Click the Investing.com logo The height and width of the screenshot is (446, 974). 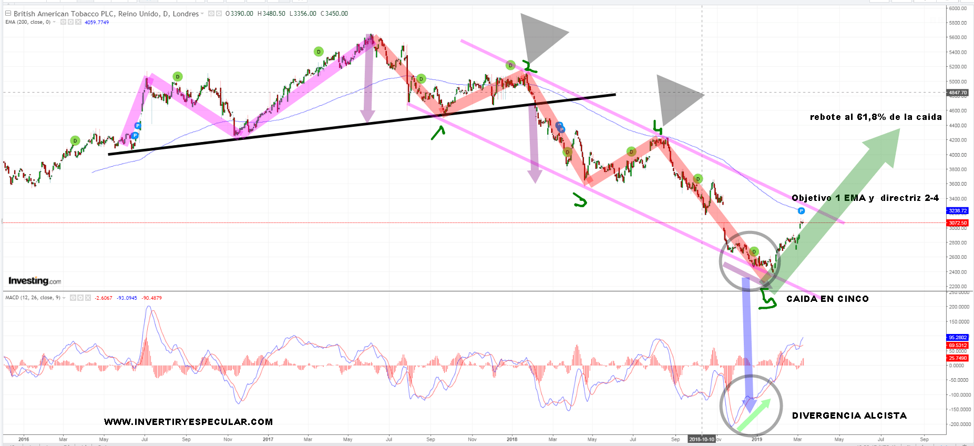(x=35, y=281)
